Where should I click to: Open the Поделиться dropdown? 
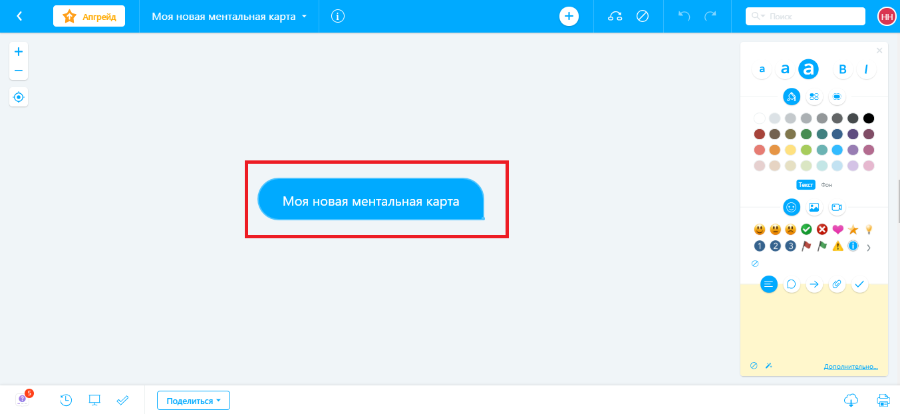[x=193, y=401]
